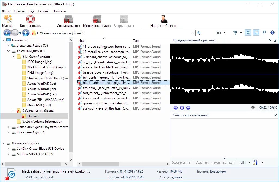Viewport: 279px width, 182px height.
Task: Open the Файл menu
Action: coord(6,11)
